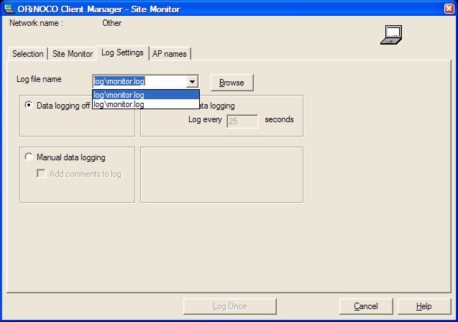Click the laptop computer icon near top right

click(x=391, y=34)
